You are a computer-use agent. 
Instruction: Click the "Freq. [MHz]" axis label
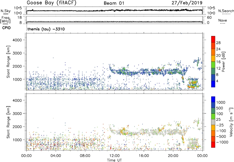(x=5, y=20)
